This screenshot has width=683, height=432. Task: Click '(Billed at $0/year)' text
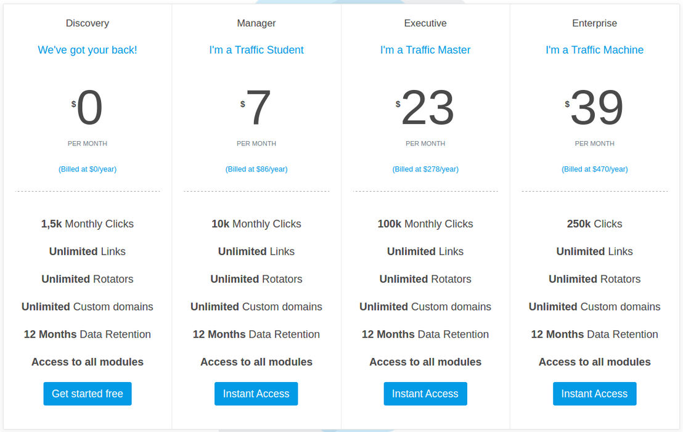87,169
